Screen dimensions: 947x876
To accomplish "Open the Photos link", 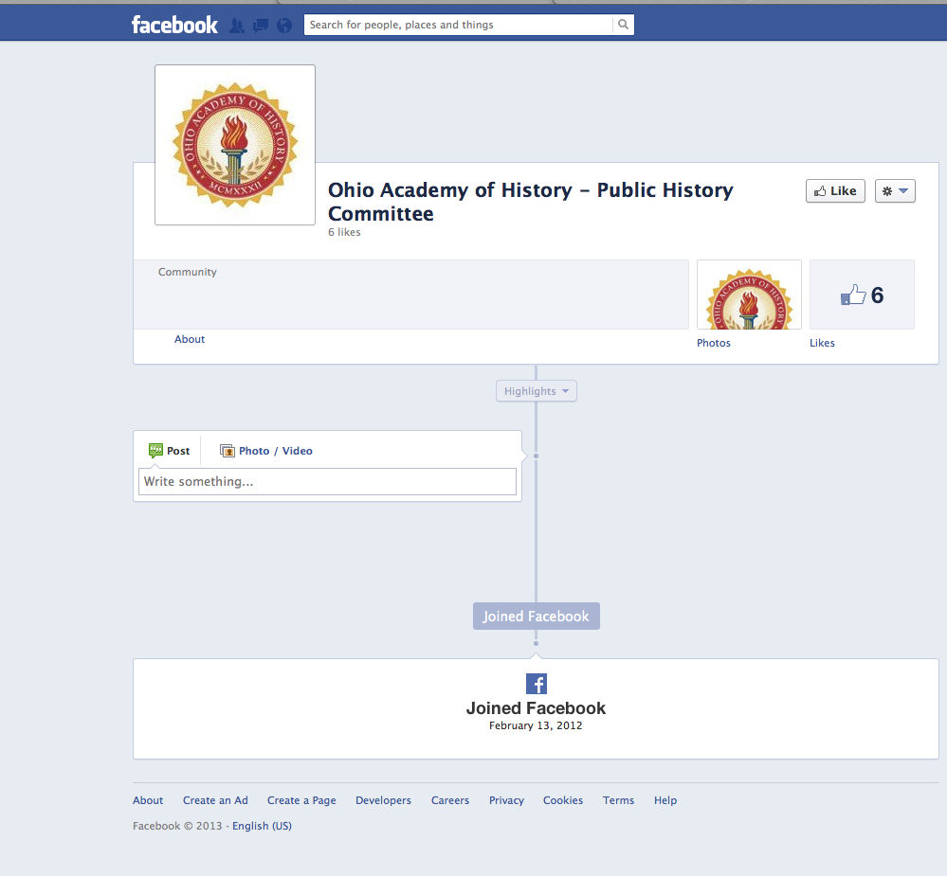I will tap(713, 343).
